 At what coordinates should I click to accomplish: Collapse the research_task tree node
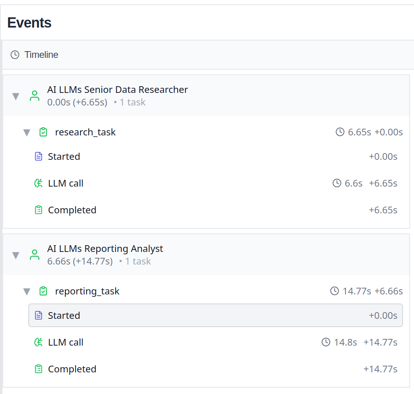pyautogui.click(x=27, y=133)
